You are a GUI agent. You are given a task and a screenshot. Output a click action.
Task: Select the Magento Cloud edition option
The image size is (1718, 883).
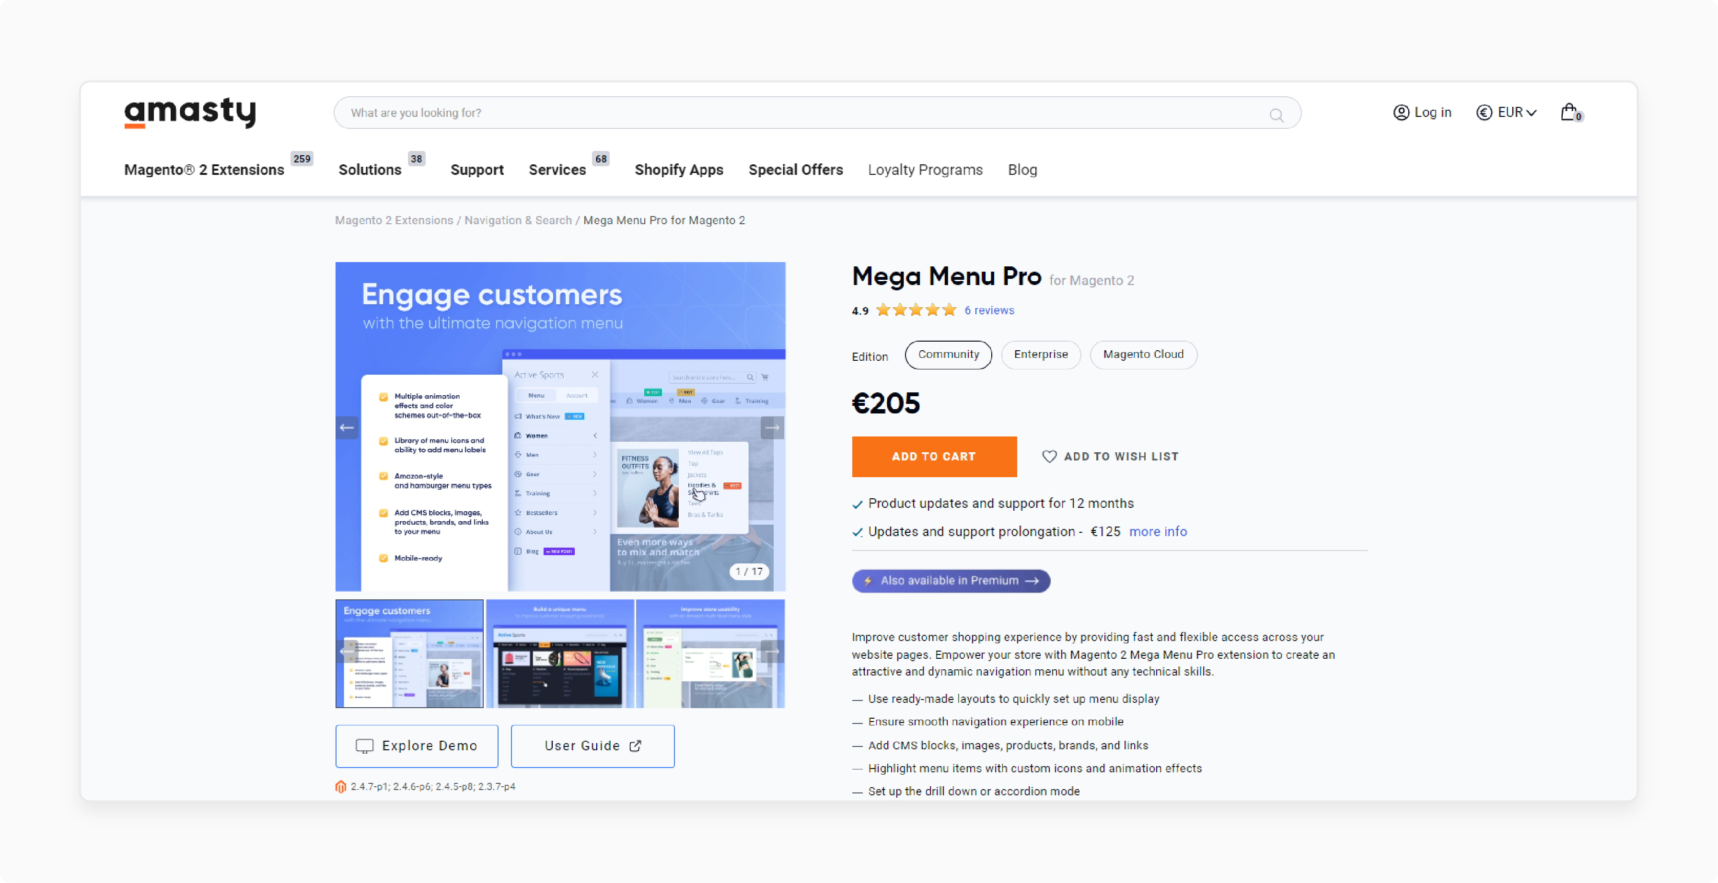(x=1143, y=355)
